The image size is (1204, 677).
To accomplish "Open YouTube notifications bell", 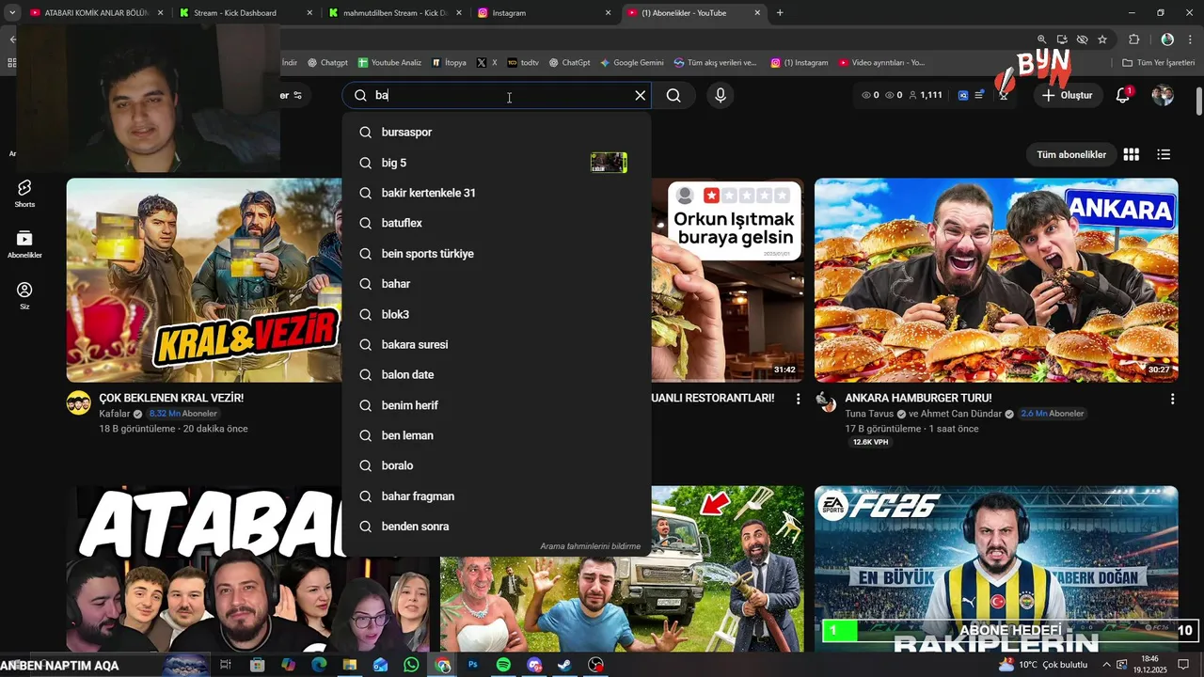I will coord(1123,95).
